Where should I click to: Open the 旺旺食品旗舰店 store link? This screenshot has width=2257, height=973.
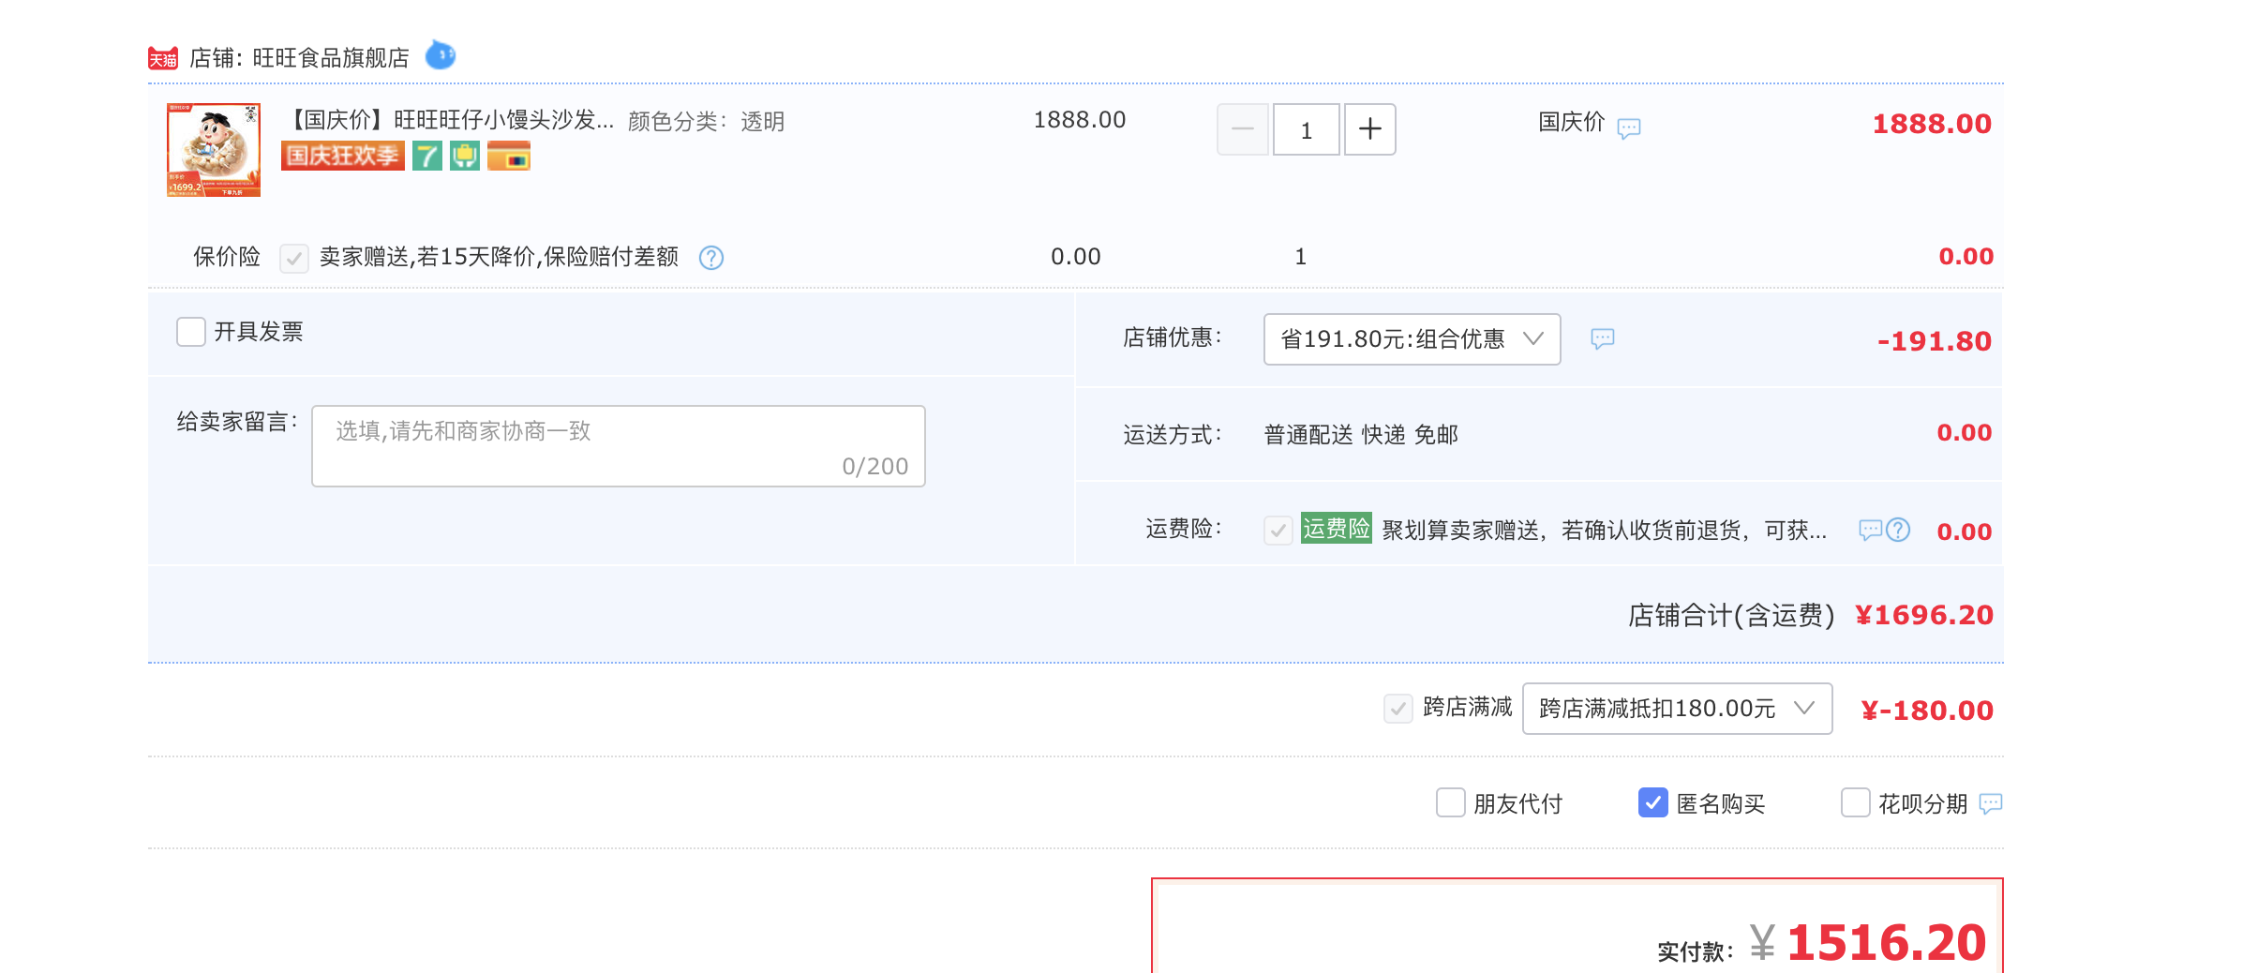[331, 58]
